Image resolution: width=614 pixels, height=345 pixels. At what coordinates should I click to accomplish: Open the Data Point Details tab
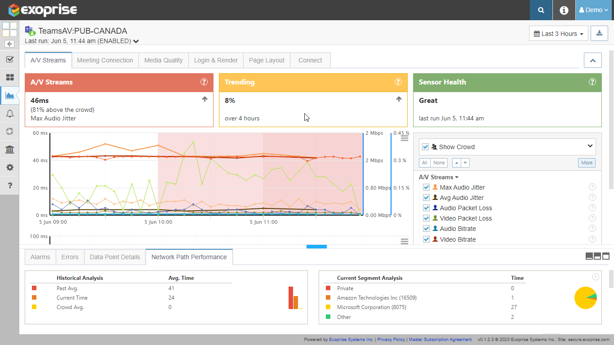click(x=115, y=257)
